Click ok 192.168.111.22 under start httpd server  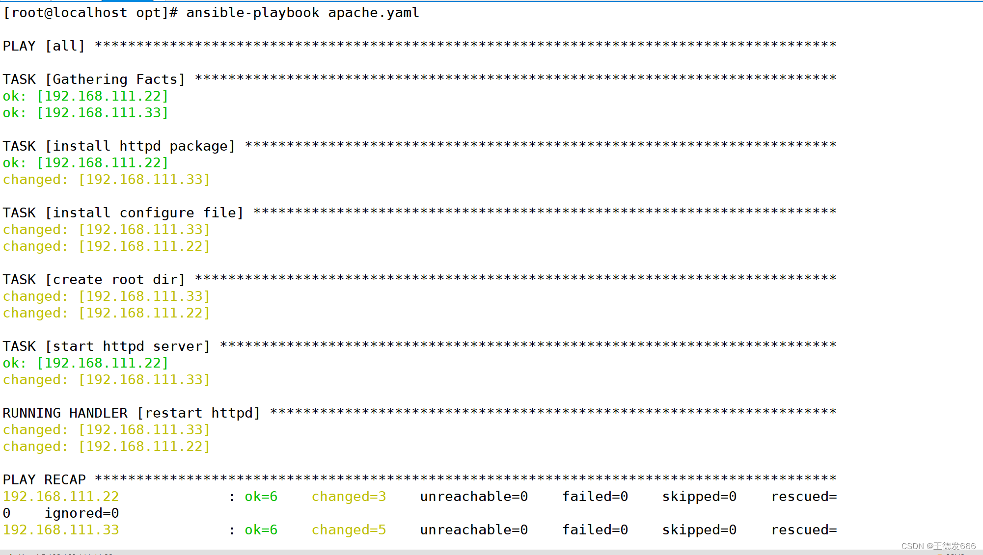coord(85,363)
